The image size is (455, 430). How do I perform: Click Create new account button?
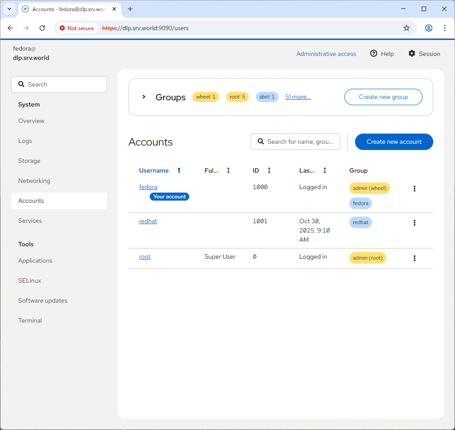click(394, 142)
